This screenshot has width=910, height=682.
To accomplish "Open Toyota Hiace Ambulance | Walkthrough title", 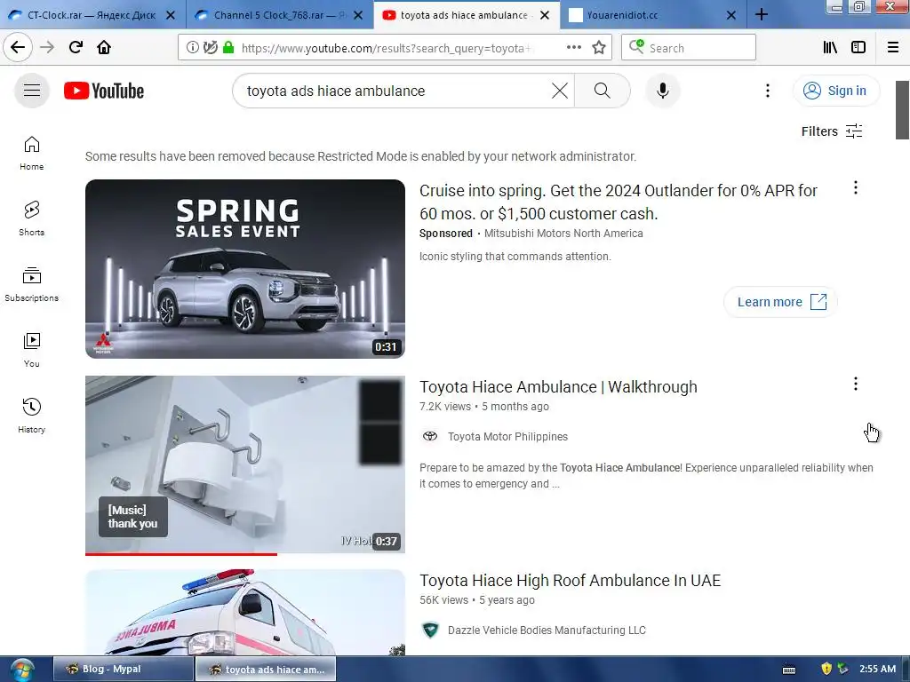I will tap(558, 387).
